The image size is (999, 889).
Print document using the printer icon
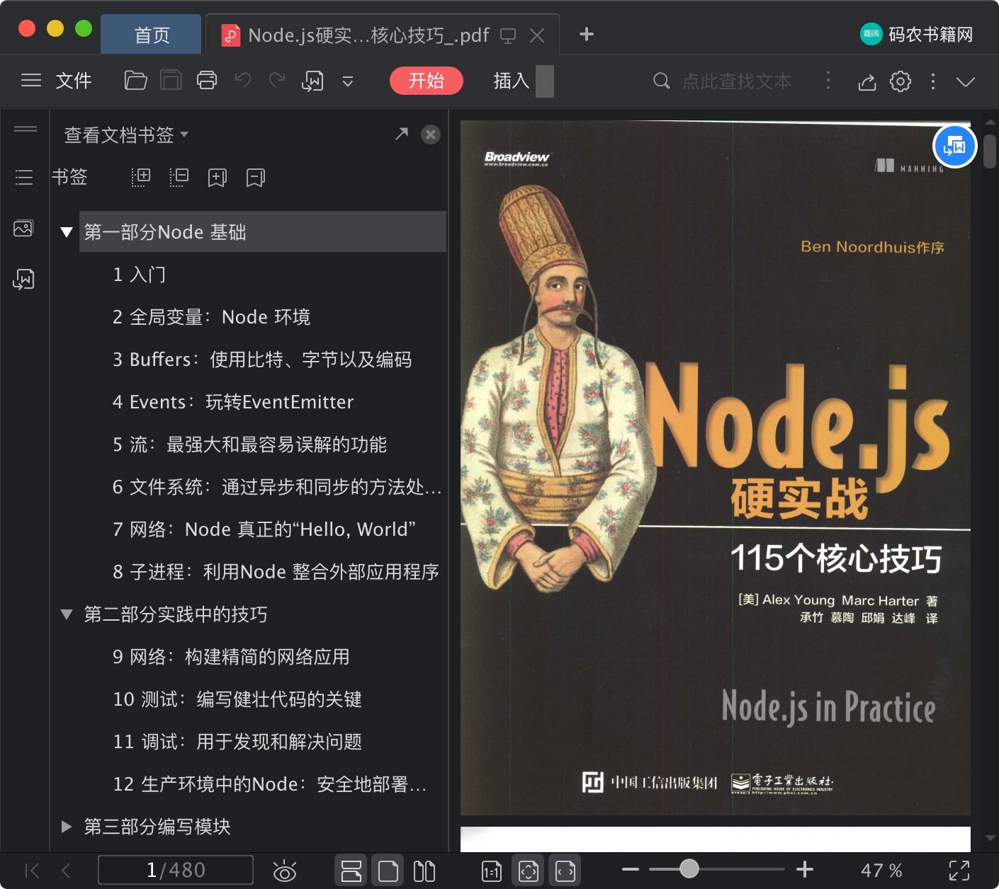pos(207,81)
